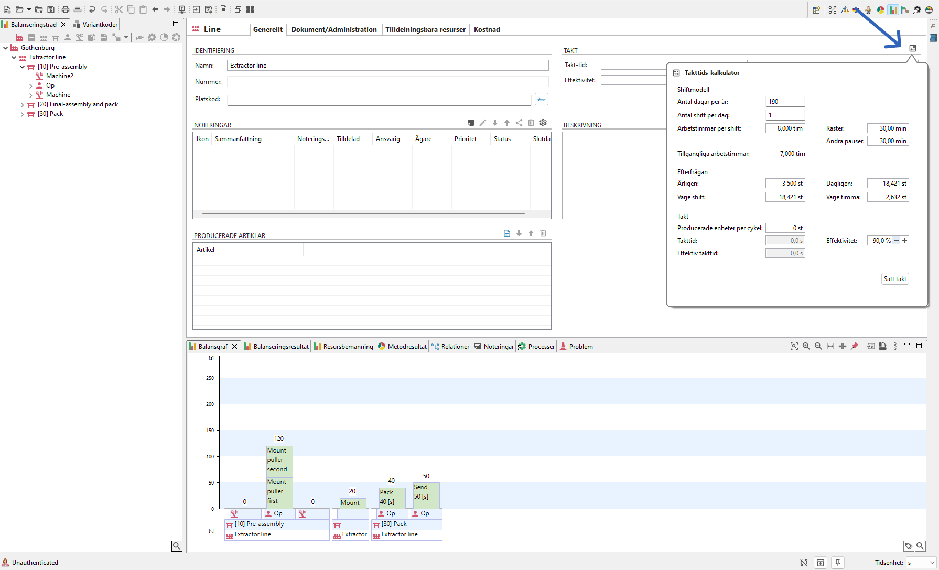Image resolution: width=939 pixels, height=570 pixels.
Task: Click the save icon in main toolbar
Action: point(51,10)
